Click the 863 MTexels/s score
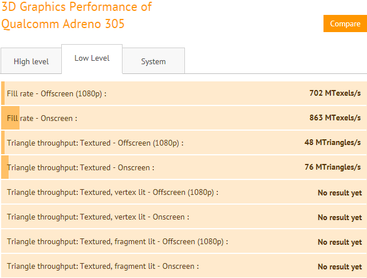 (335, 118)
